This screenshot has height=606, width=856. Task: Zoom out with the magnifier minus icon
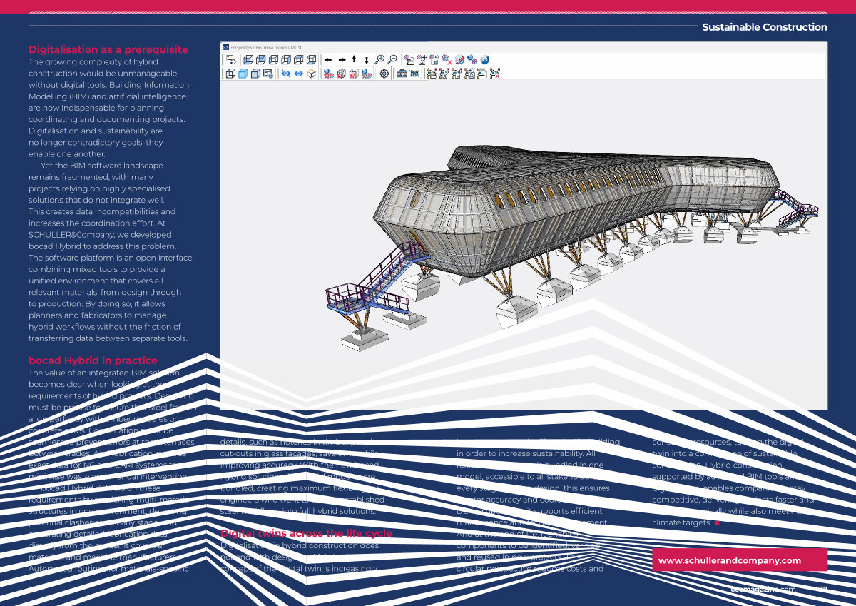(392, 60)
